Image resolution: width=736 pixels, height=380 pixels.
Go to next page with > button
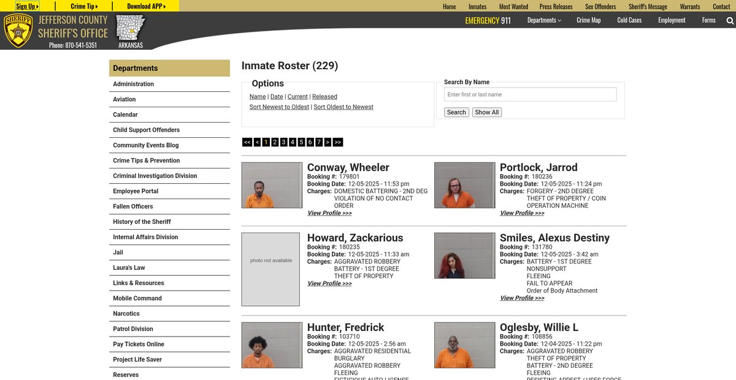[x=328, y=142]
